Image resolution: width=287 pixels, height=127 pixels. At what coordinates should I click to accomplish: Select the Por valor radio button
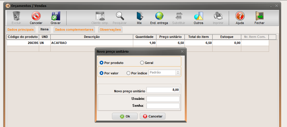click(x=102, y=73)
